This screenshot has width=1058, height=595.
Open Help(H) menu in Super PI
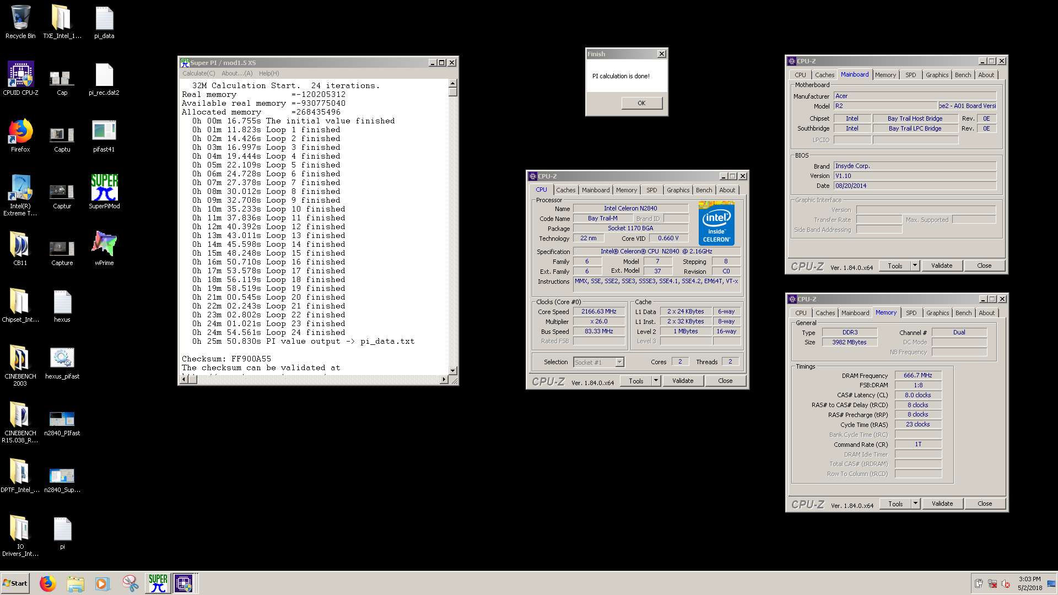click(269, 73)
